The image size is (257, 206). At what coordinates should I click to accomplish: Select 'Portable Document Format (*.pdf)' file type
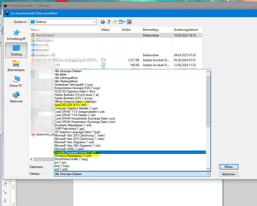tap(75, 152)
